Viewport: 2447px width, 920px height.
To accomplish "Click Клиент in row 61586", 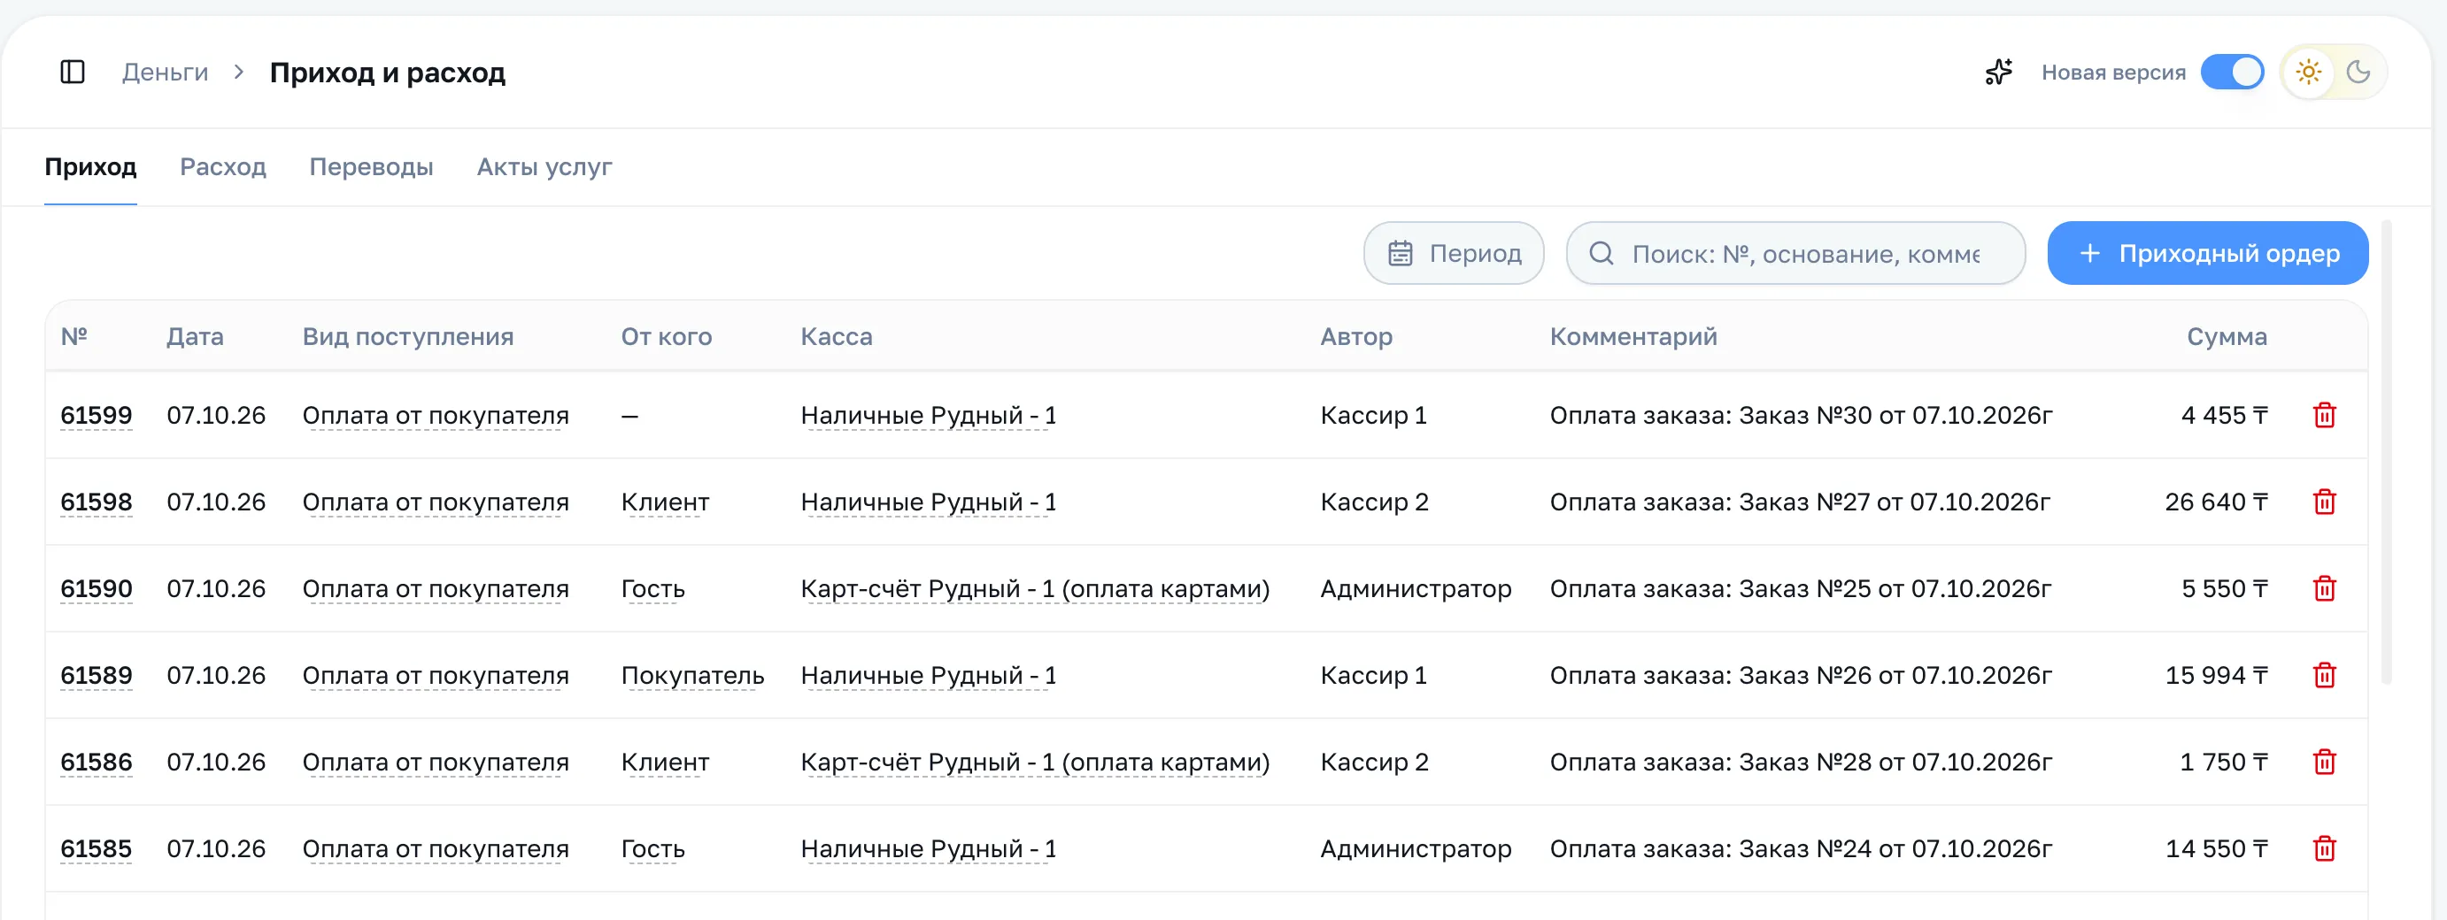I will (x=665, y=762).
